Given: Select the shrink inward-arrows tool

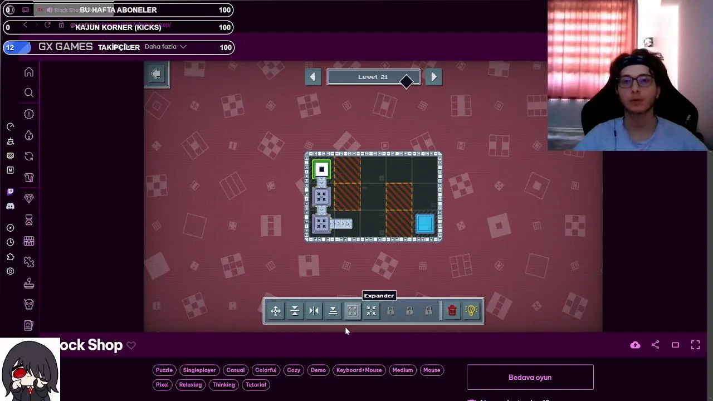Looking at the screenshot, I should pos(371,311).
